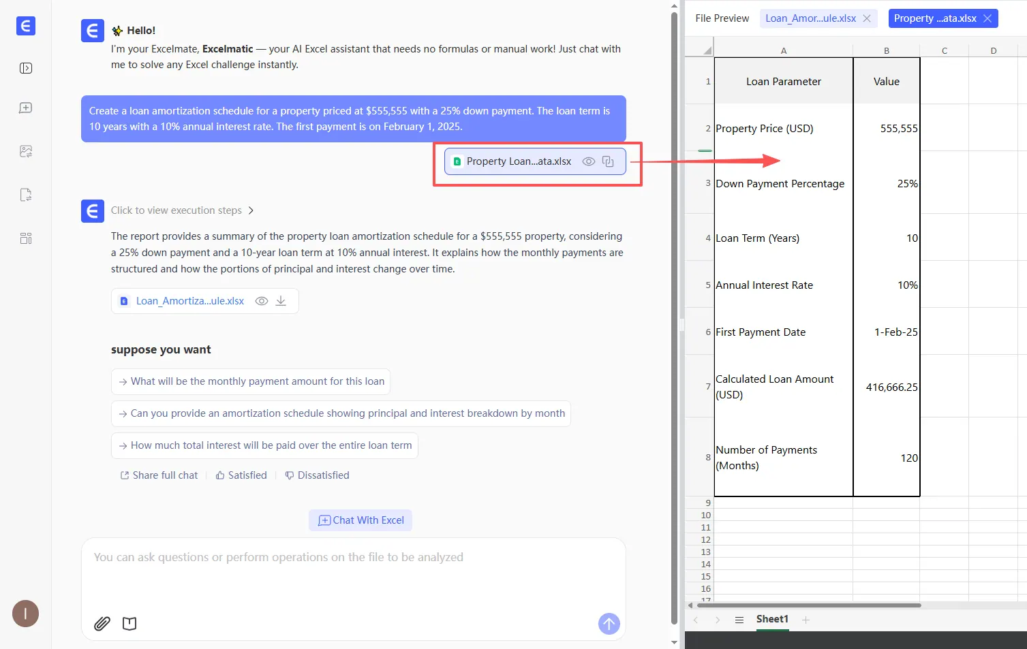Screen dimensions: 1027x649
Task: Click the Chat With Excel button
Action: (x=361, y=520)
